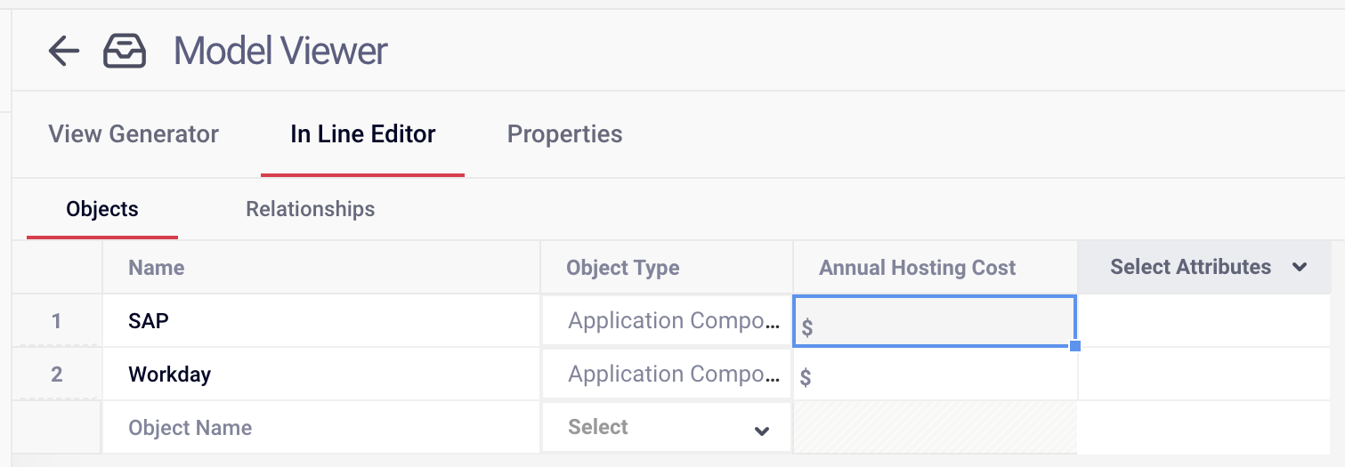
Task: Click the SAP name cell
Action: tap(321, 321)
